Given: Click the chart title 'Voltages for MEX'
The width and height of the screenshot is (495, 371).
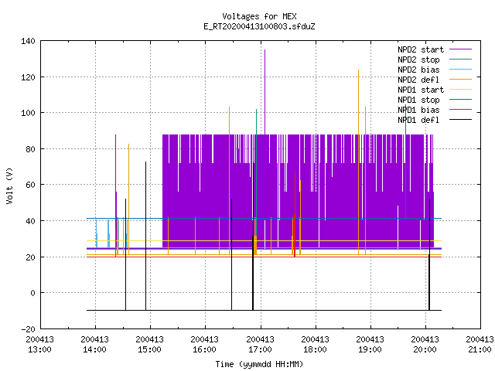Looking at the screenshot, I should pos(259,16).
